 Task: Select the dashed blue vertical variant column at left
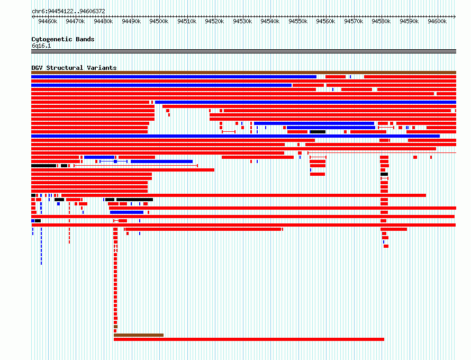click(x=41, y=246)
